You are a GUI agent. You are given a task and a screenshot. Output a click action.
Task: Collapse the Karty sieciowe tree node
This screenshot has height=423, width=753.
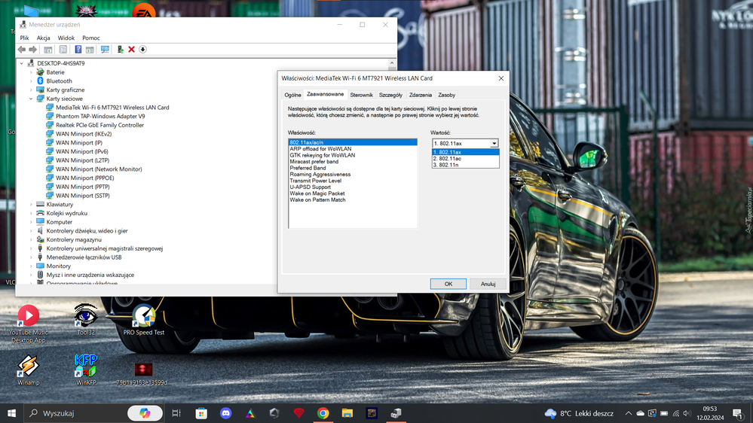(32, 99)
